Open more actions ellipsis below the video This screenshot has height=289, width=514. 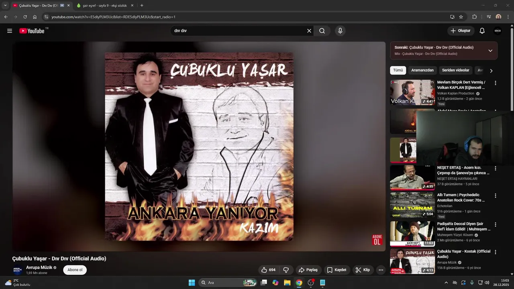(x=381, y=270)
